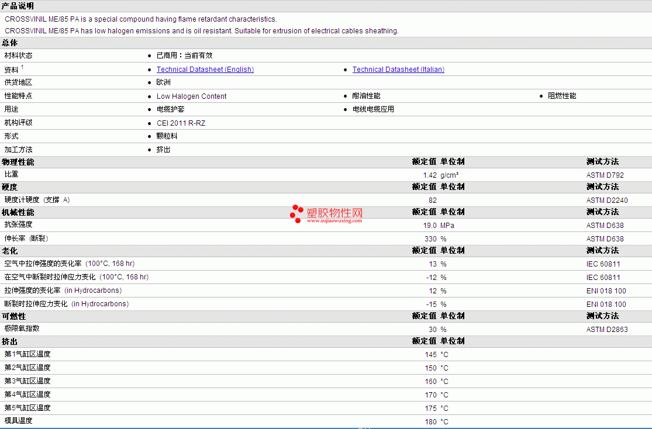The width and height of the screenshot is (652, 429).
Task: Click the 抗张强度 row label
Action: [18, 224]
